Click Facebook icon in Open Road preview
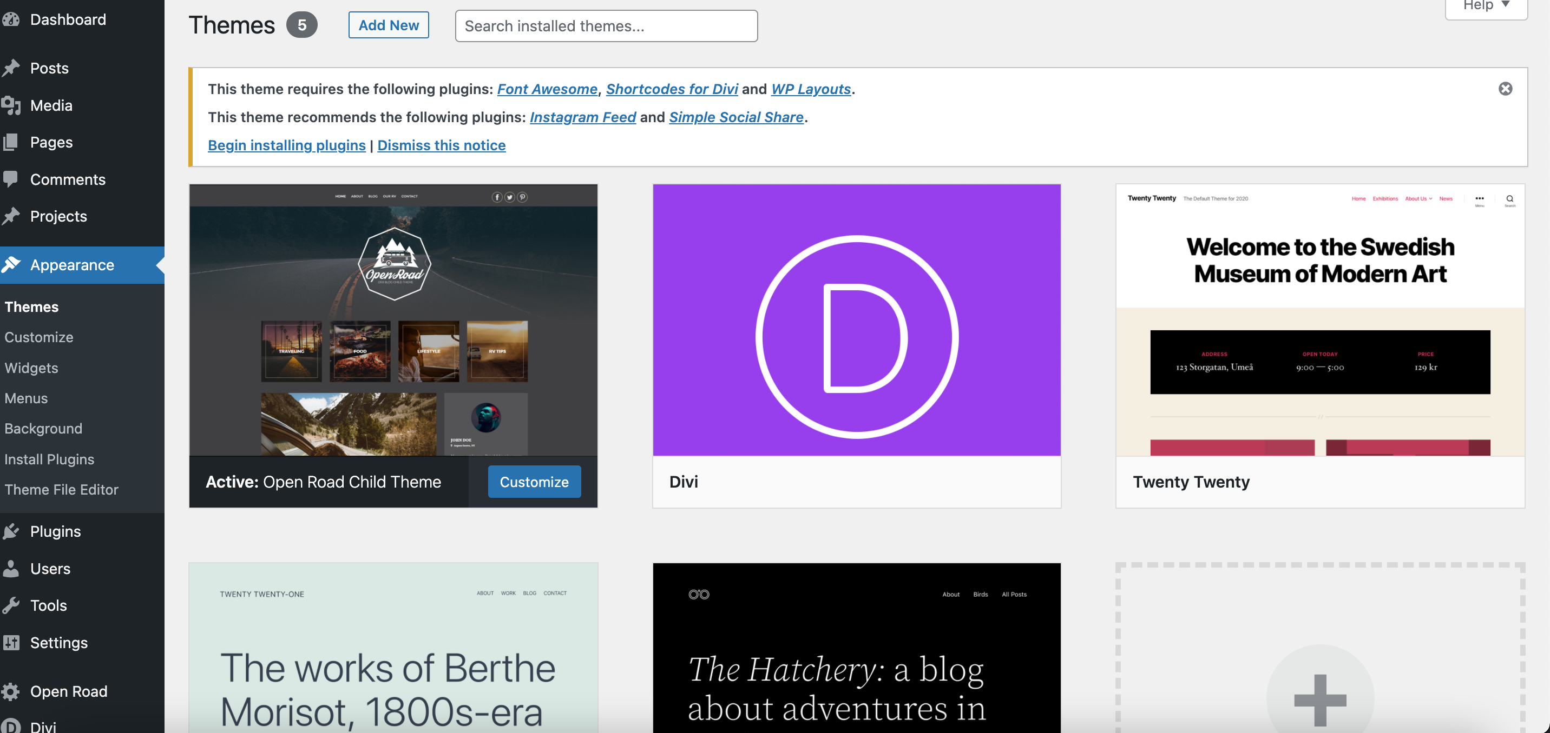The height and width of the screenshot is (733, 1550). (x=497, y=197)
